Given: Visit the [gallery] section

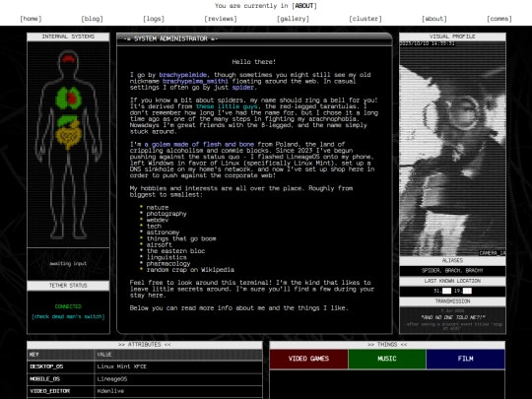Looking at the screenshot, I should [x=294, y=19].
